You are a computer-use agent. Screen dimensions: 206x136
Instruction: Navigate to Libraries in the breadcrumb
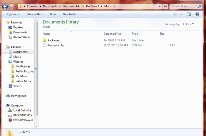tap(32, 6)
